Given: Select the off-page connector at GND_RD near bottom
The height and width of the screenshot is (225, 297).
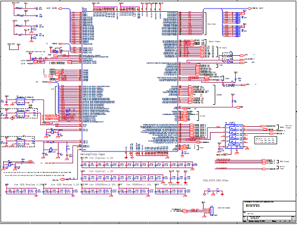Looking at the screenshot, I should click(62, 179).
